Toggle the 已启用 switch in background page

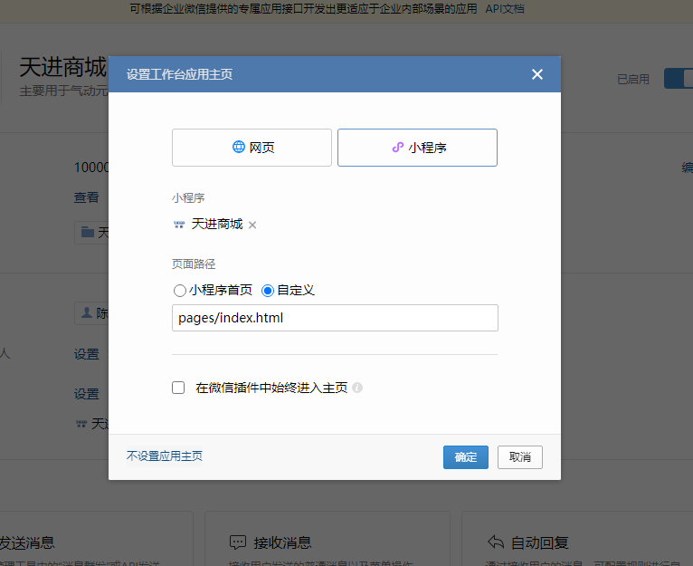pyautogui.click(x=679, y=78)
